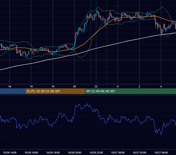Viewport: 176px width, 155px height.
Task: Click the 10/26 22:00 date label
Action: [x=96, y=152]
